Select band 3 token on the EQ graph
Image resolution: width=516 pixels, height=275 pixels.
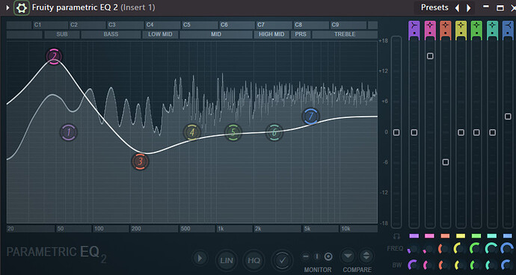[140, 161]
